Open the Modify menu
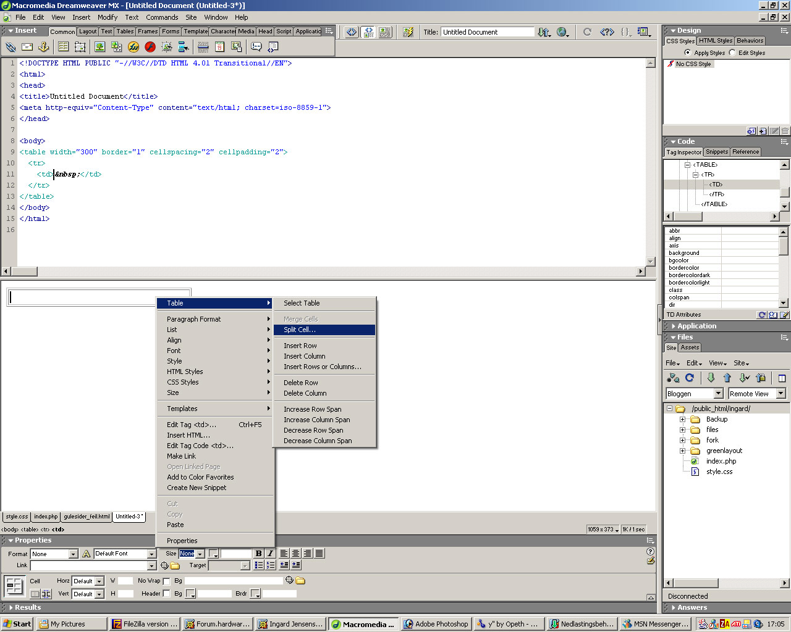The height and width of the screenshot is (632, 791). (x=107, y=17)
